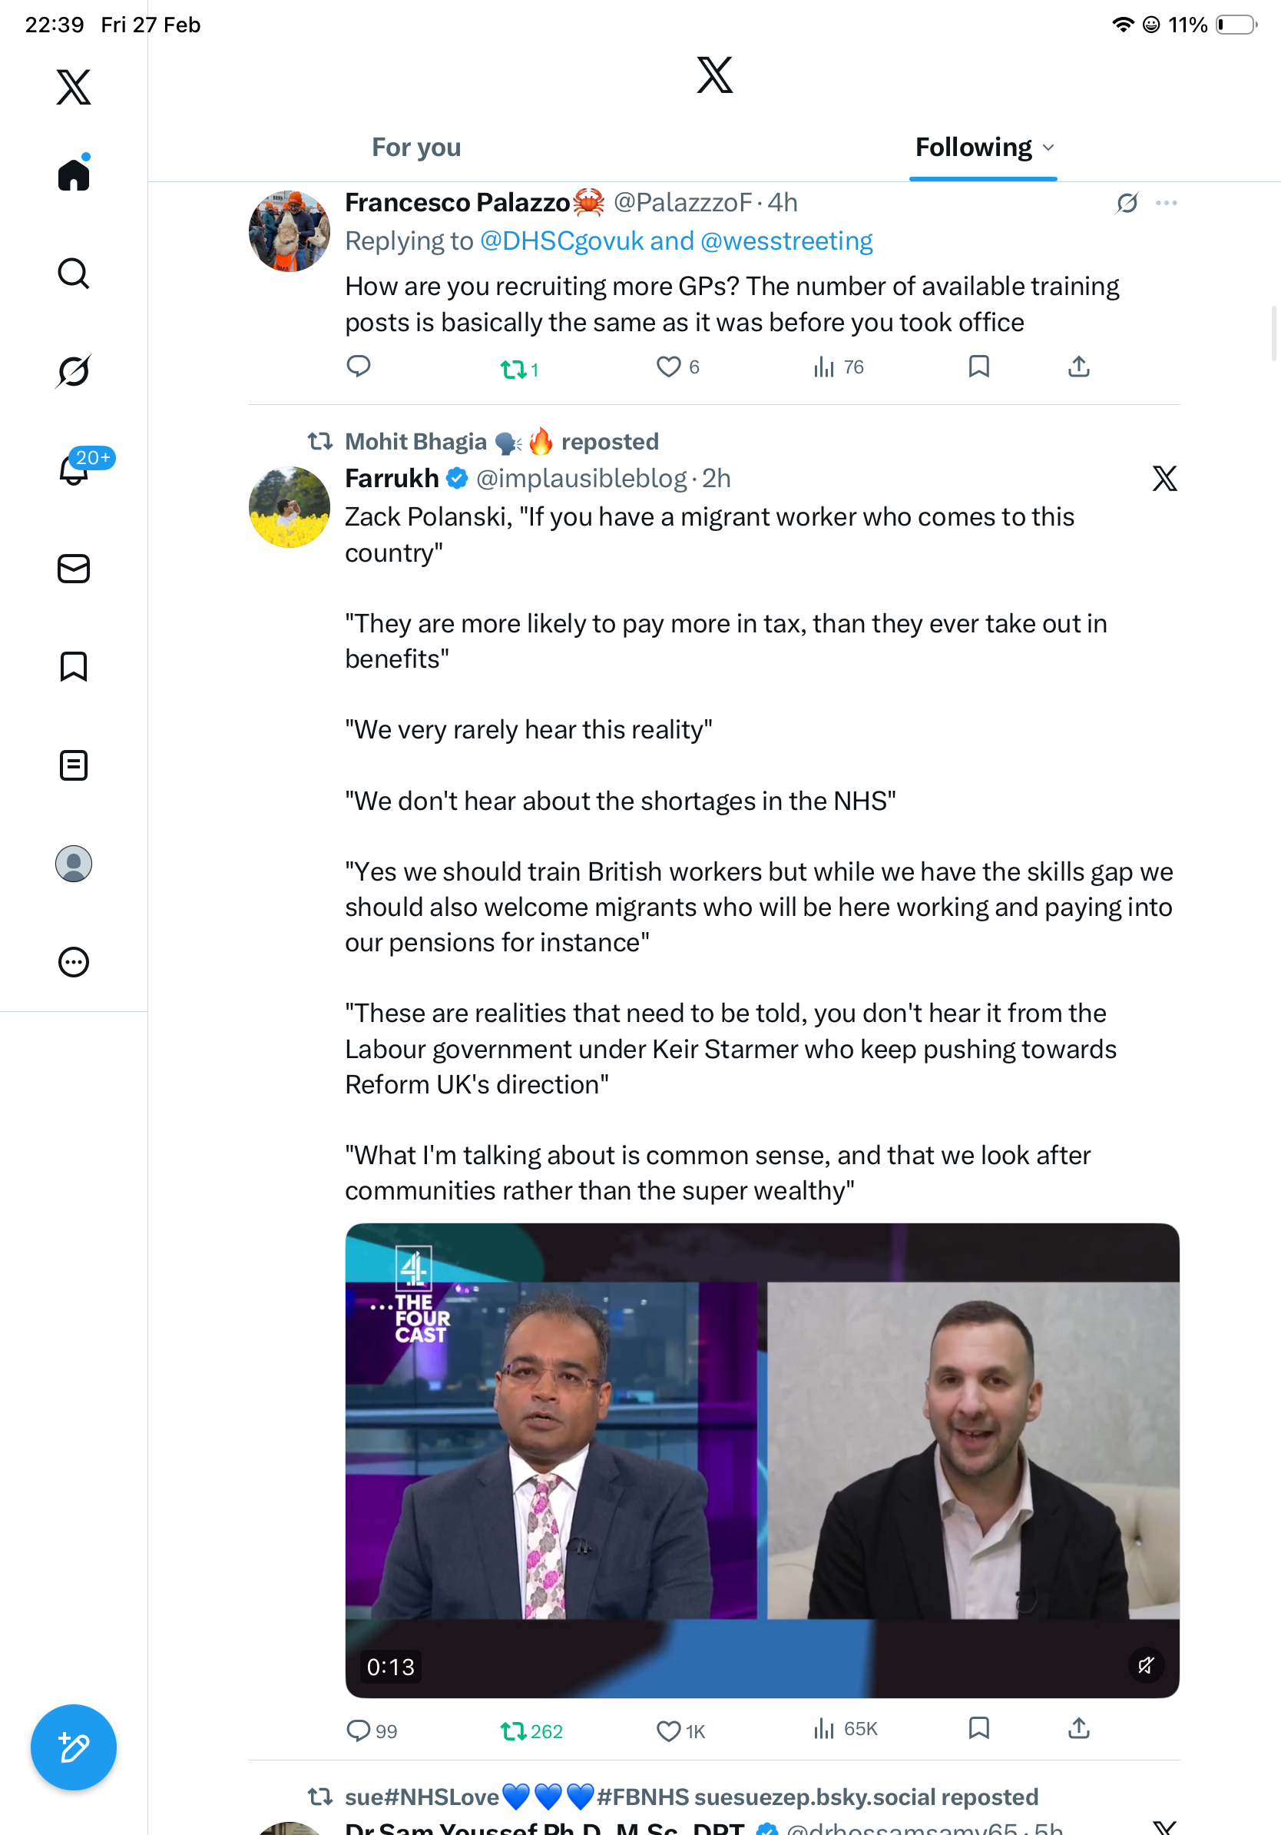
Task: Open Bookmarks in the sidebar
Action: (74, 666)
